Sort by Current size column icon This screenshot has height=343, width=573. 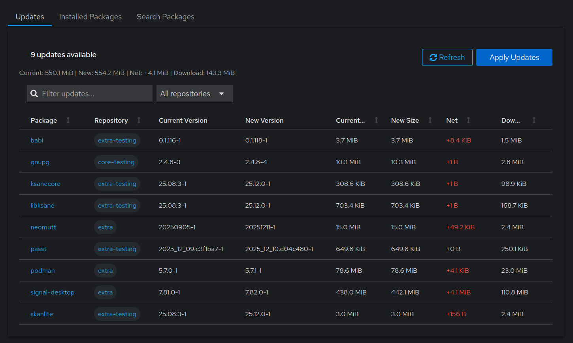coord(376,120)
